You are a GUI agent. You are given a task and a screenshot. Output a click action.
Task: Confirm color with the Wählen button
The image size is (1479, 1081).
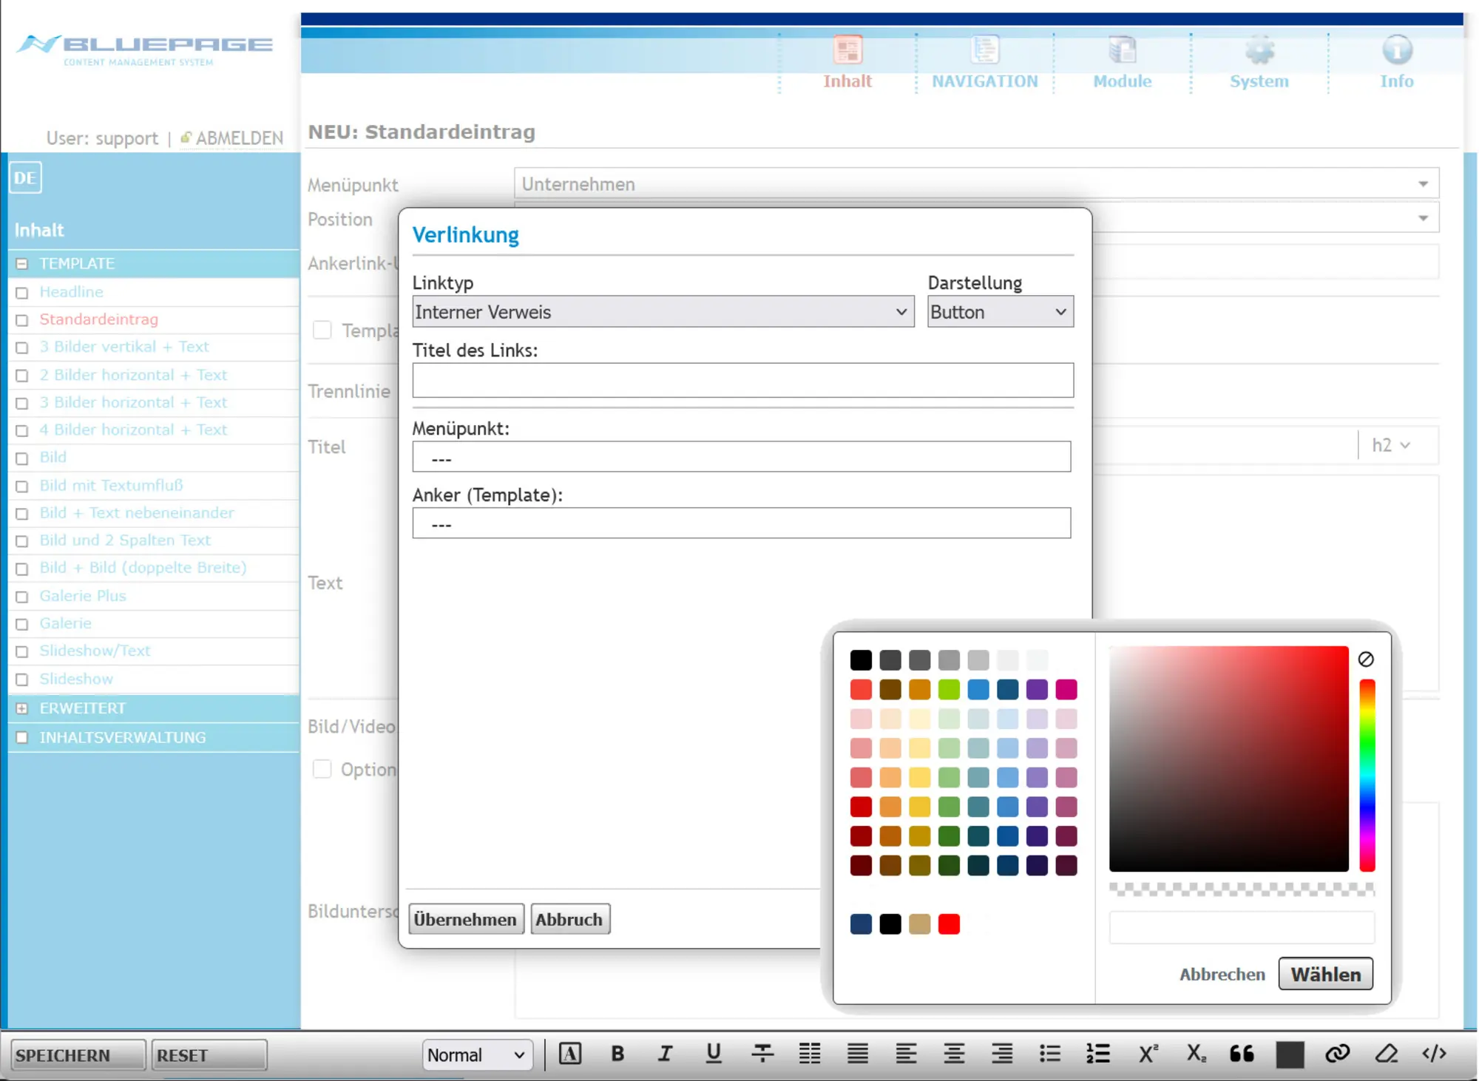click(1325, 974)
